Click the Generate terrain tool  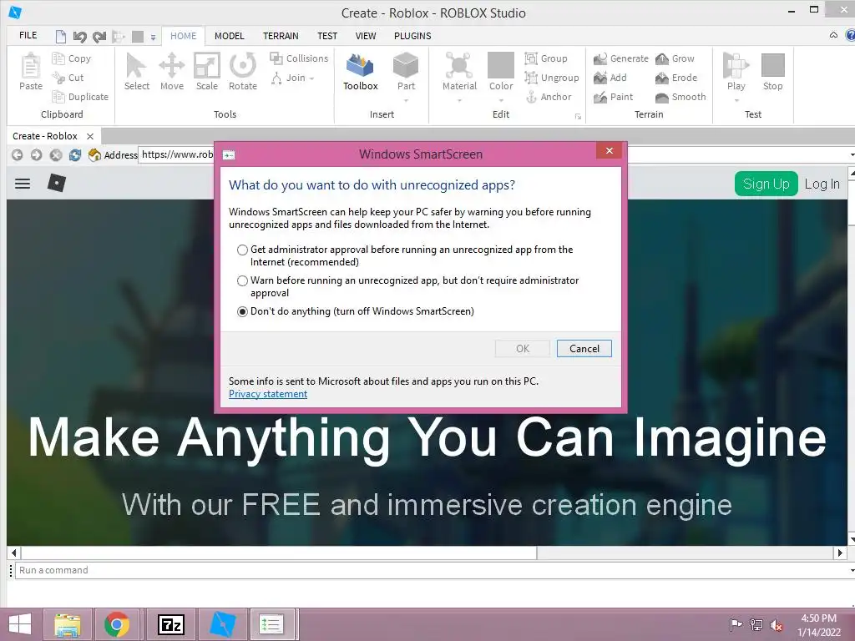click(x=621, y=58)
